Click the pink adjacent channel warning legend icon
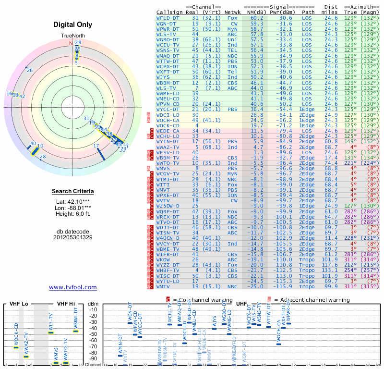Image resolution: width=384 pixels, height=369 pixels. tap(269, 300)
